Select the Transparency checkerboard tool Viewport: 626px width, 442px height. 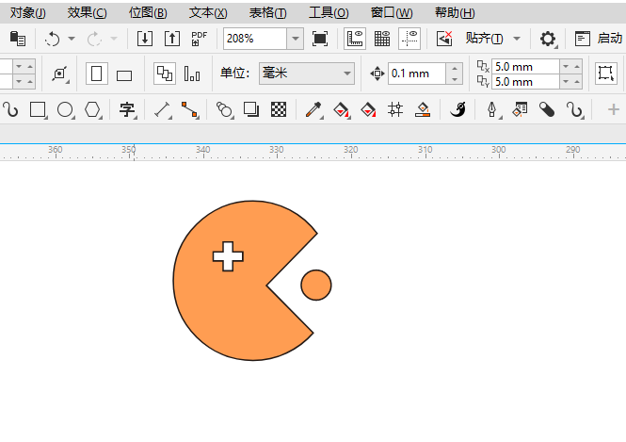tap(279, 110)
